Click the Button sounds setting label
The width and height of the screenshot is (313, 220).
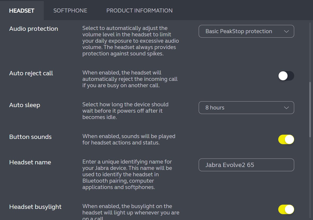[31, 137]
